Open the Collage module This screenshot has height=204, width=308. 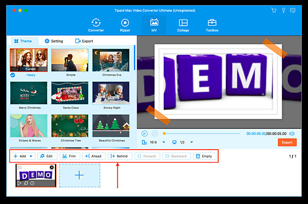pyautogui.click(x=183, y=25)
